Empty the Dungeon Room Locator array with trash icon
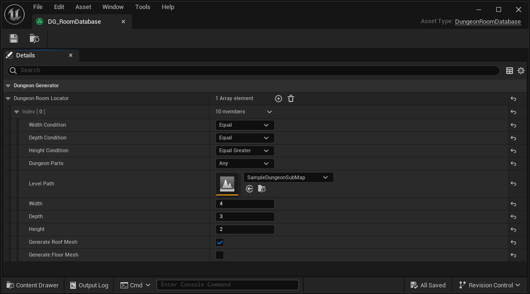Screen dimensions: 530x294 click(x=291, y=99)
